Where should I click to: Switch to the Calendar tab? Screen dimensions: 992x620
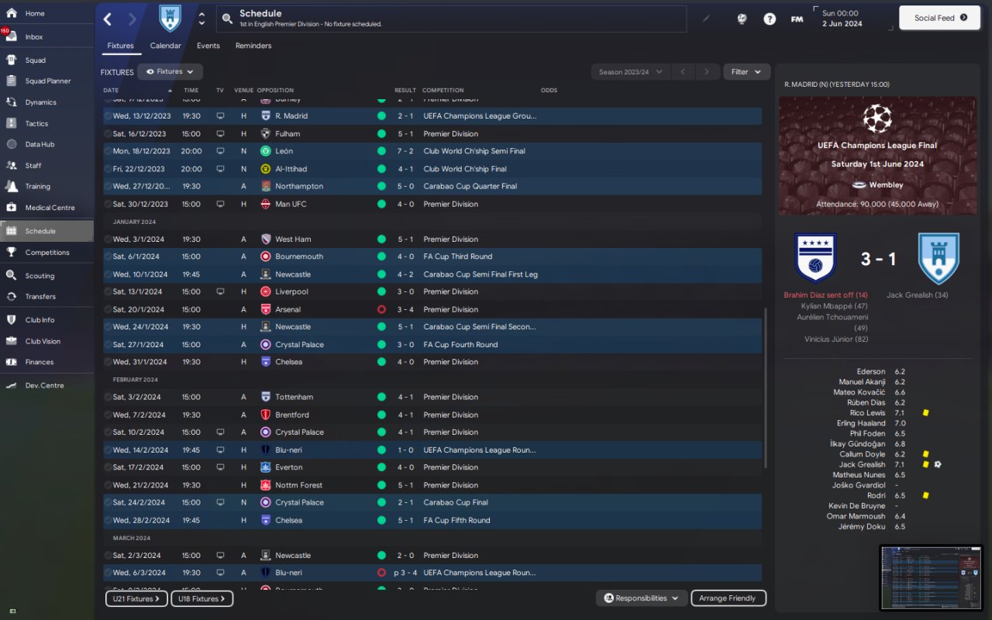point(165,46)
